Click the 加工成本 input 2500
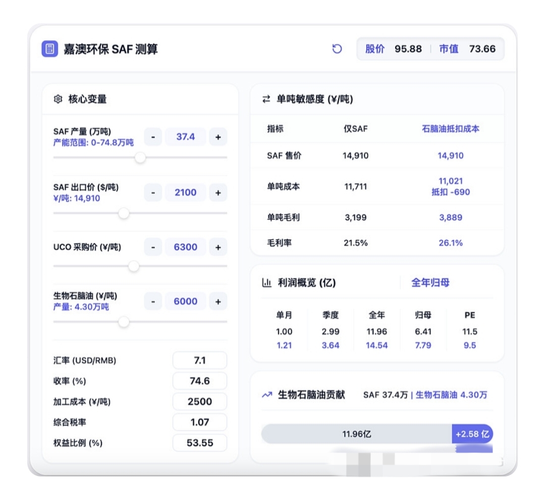The image size is (545, 489). point(200,402)
